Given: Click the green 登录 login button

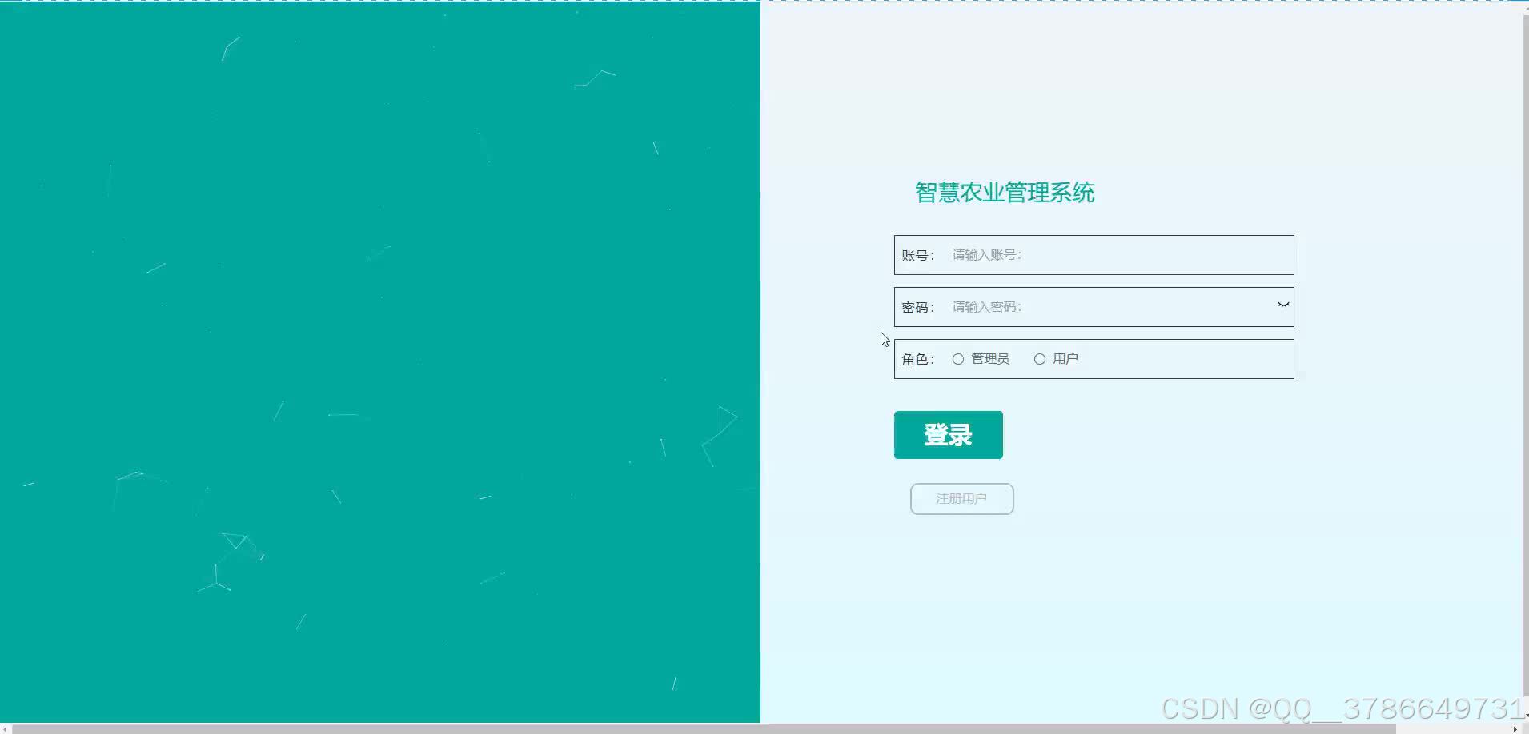Looking at the screenshot, I should point(947,435).
